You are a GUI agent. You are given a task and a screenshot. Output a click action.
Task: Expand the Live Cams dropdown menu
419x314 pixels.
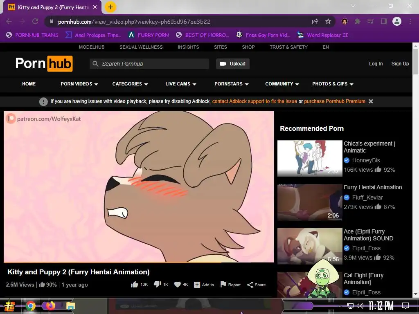click(181, 84)
